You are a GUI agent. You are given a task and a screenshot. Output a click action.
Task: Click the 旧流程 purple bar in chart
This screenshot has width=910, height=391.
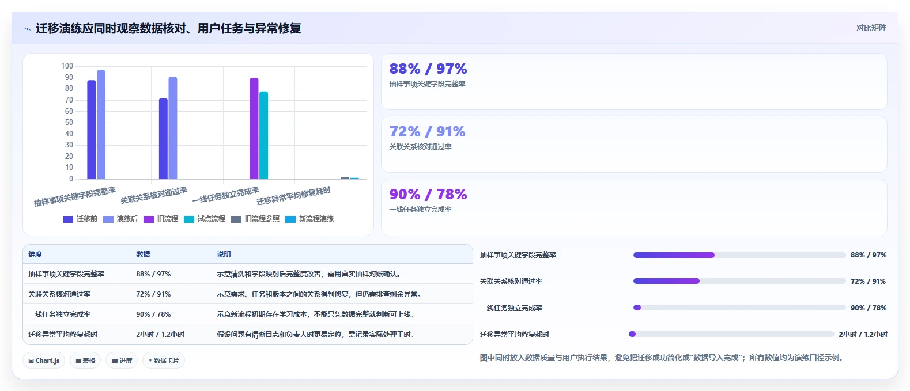(x=254, y=128)
